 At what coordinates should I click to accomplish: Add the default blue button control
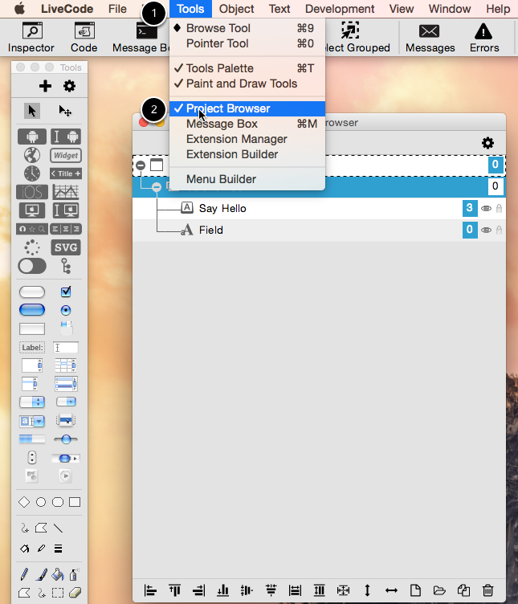[x=32, y=310]
